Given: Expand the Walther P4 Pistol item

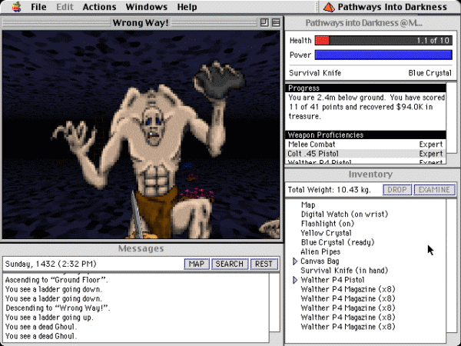Looking at the screenshot, I should point(295,281).
